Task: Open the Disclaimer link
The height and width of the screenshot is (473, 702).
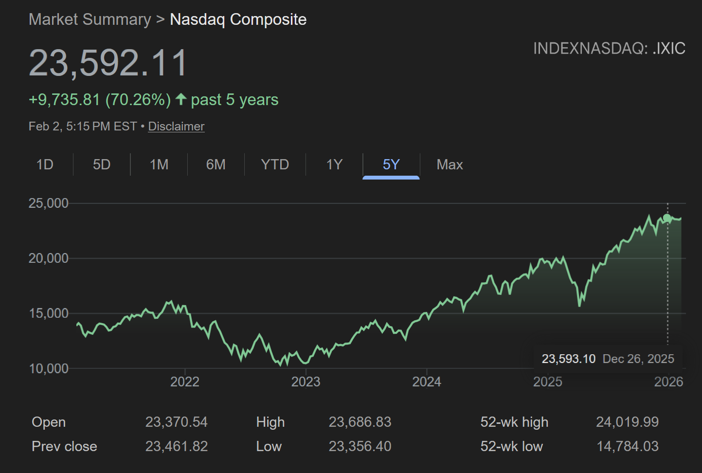Action: tap(176, 126)
